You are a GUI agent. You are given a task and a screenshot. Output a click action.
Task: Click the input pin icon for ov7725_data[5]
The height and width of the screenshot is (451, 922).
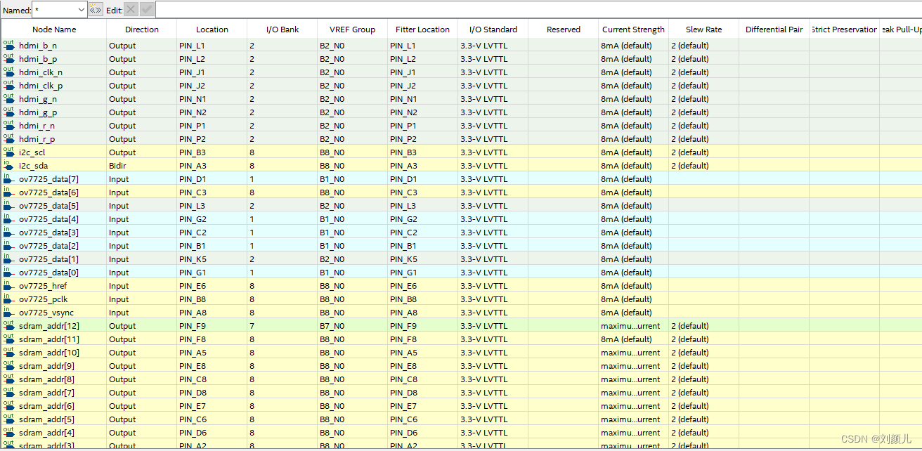point(8,206)
